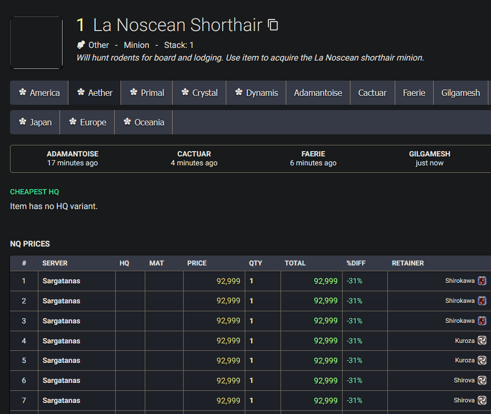Click the flower icon on Crystal tab
Screen dimensions: 491x414
(185, 92)
